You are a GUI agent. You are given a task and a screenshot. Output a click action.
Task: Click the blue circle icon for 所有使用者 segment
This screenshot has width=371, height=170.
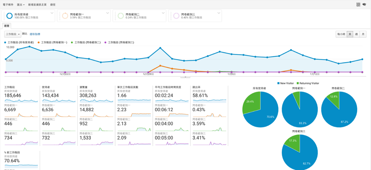click(9, 16)
